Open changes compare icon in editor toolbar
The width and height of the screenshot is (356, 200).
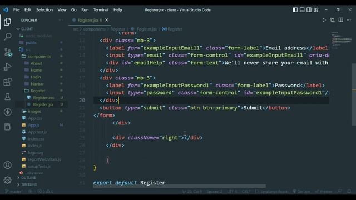coord(333,20)
